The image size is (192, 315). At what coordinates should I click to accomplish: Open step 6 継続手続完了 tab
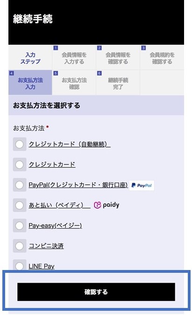click(118, 83)
